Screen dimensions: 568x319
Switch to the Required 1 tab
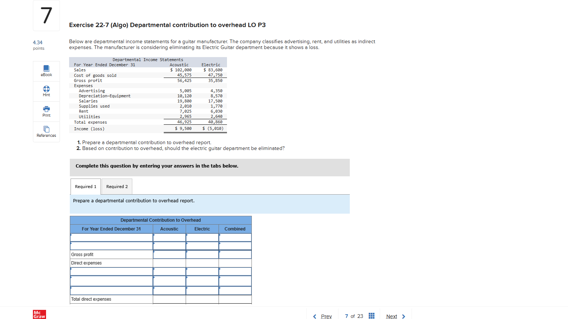pyautogui.click(x=86, y=187)
